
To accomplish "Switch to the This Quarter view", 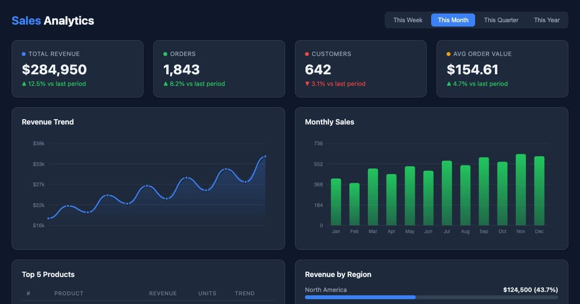I will 501,20.
